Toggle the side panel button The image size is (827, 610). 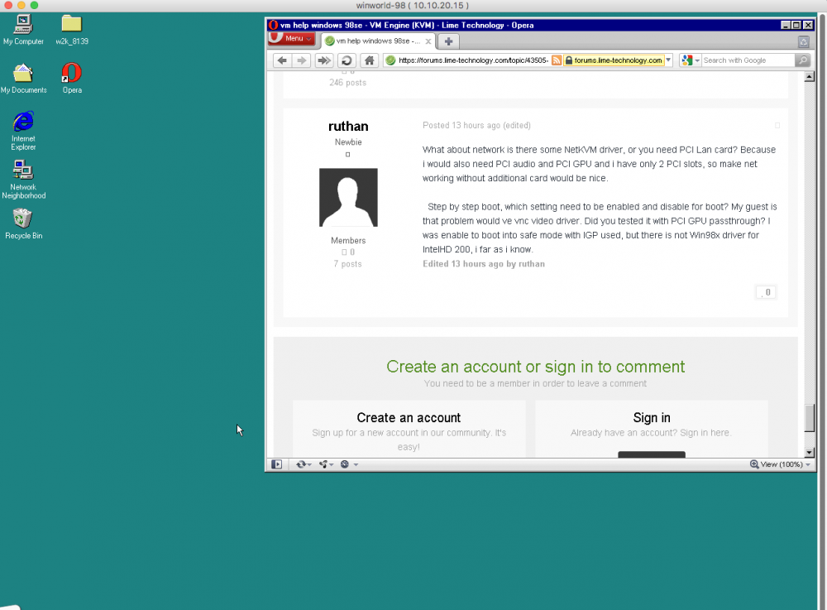(x=276, y=464)
